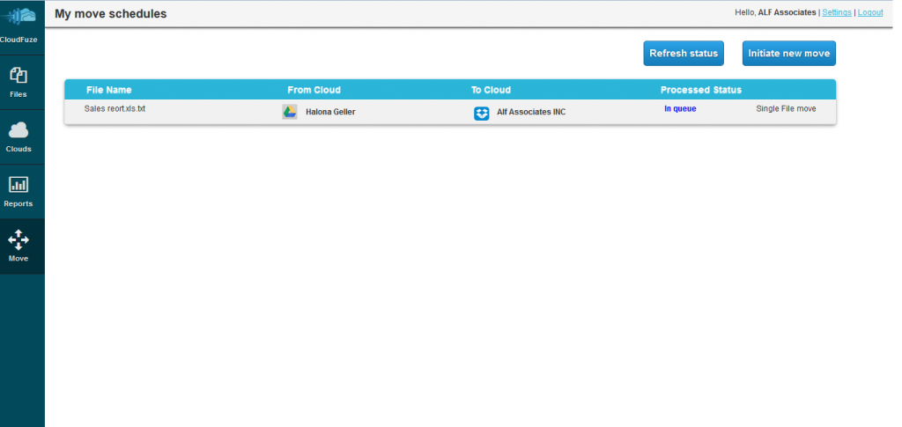Click the To Cloud column header
902x427 pixels.
[491, 90]
